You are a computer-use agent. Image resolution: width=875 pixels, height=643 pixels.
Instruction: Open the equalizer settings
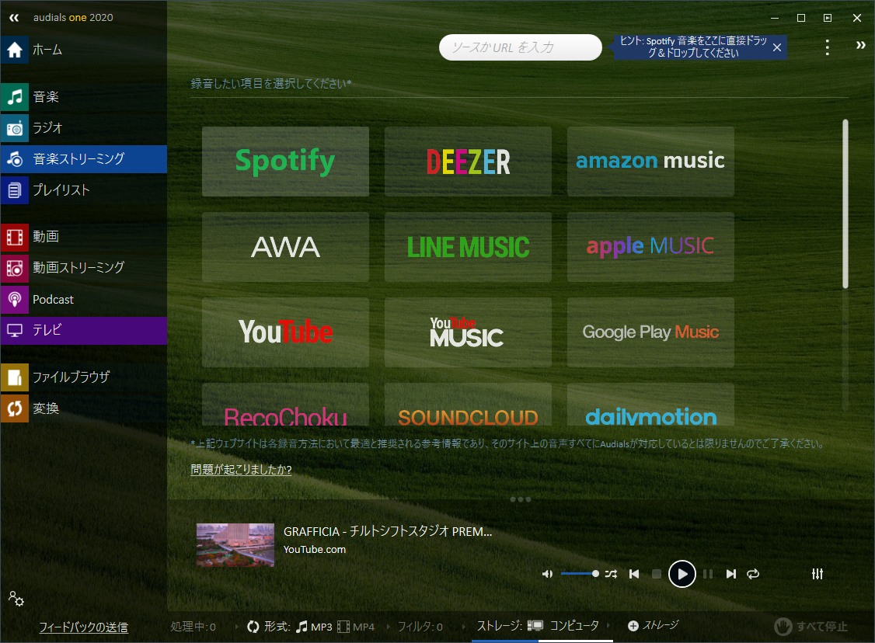pyautogui.click(x=817, y=574)
